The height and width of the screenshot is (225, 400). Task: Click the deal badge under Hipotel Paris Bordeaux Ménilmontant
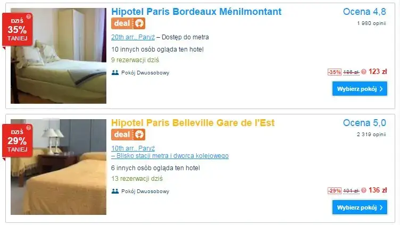click(x=128, y=23)
